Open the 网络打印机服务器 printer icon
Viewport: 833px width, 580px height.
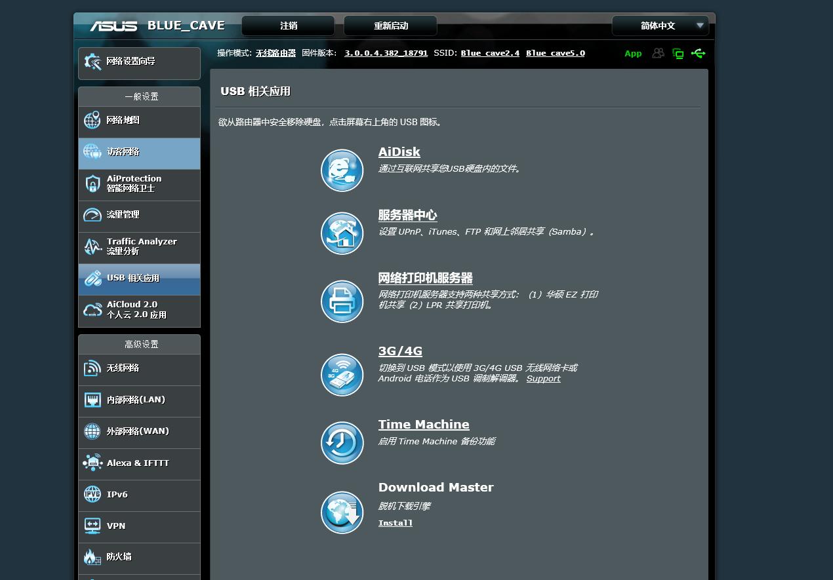342,301
